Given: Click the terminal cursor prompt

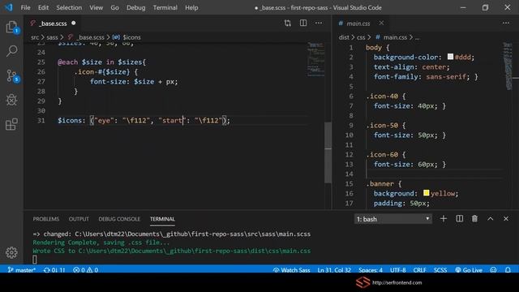Looking at the screenshot, I should point(35,260).
